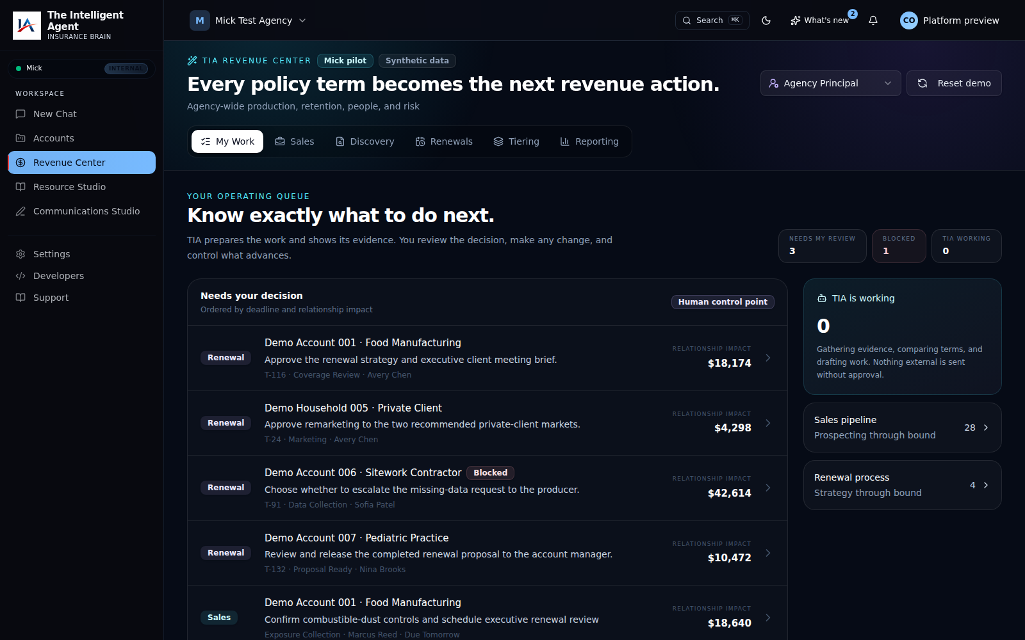Screen dimensions: 1025x640
Task: Click the TIA is working robot icon
Action: pyautogui.click(x=822, y=298)
